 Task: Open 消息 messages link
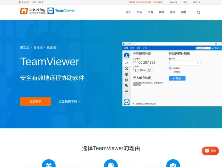point(185,2)
